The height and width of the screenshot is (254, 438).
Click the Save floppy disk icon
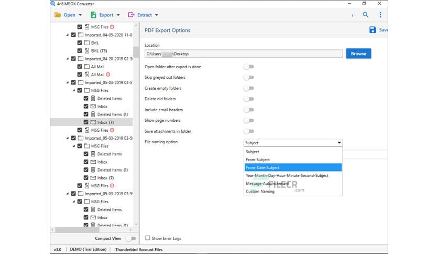373,30
